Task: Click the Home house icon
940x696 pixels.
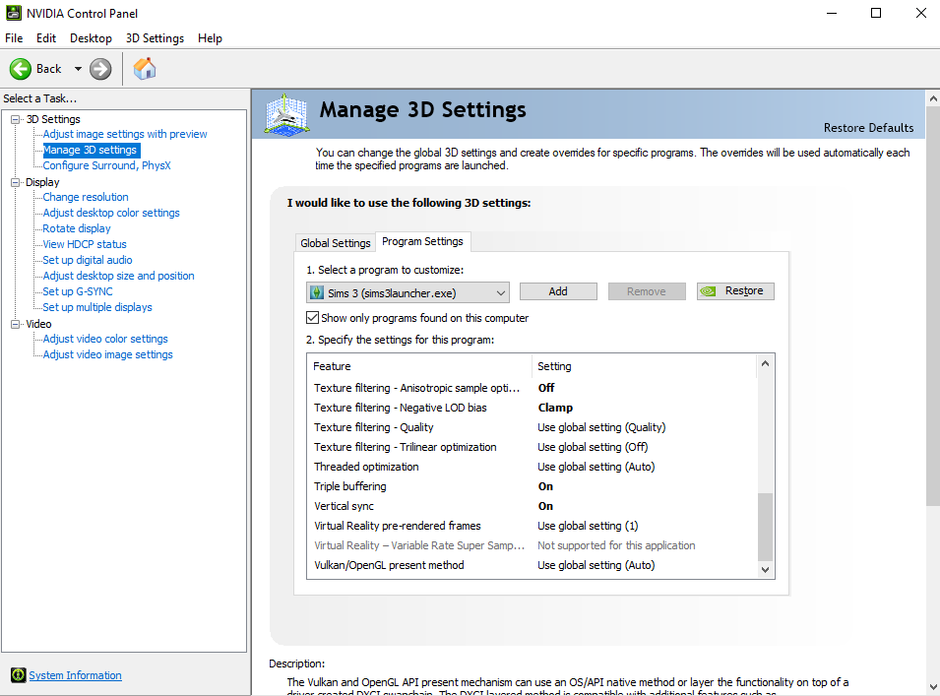Action: tap(145, 69)
